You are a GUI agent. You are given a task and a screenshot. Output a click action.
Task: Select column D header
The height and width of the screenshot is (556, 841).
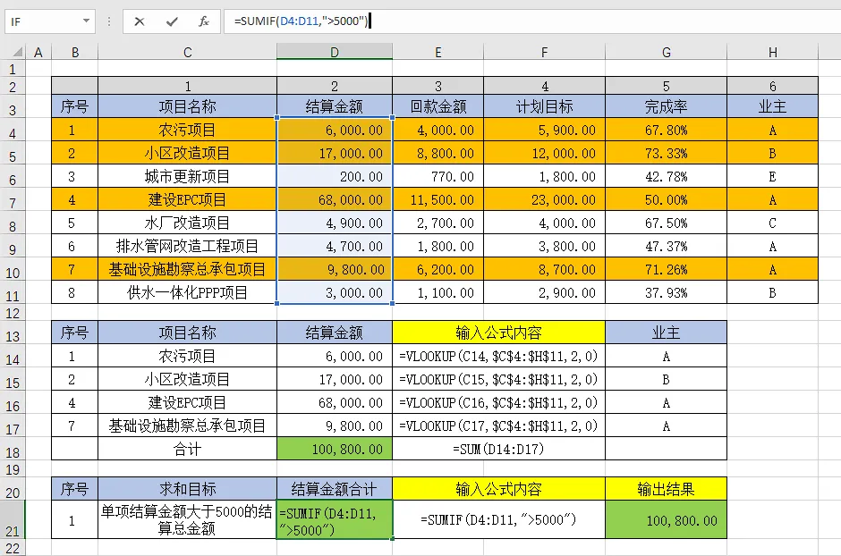(335, 52)
